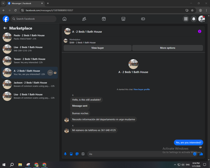Attach a photo with the image icon
This screenshot has height=168, width=210.
pos(71,154)
